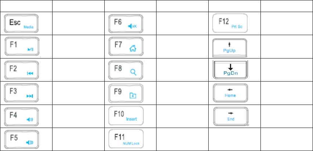This screenshot has height=151, width=313.
Task: Select the F1 play/pause key
Action: point(22,46)
